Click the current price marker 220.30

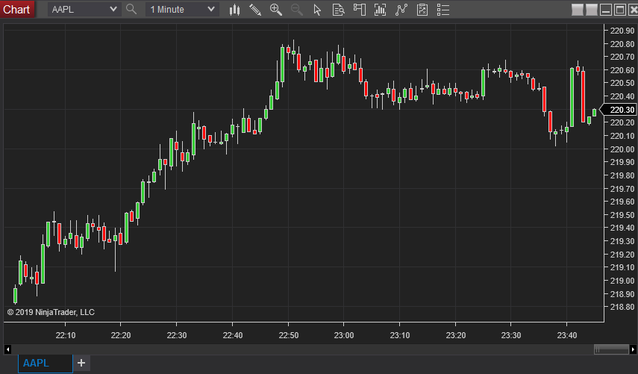[x=619, y=110]
